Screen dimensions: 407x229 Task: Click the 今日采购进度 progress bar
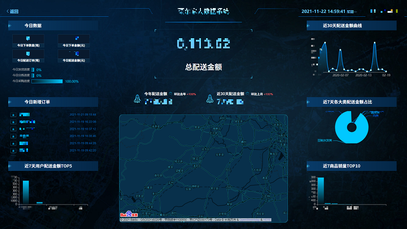tap(47, 81)
